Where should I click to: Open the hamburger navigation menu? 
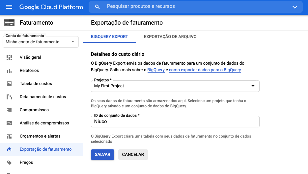point(9,7)
